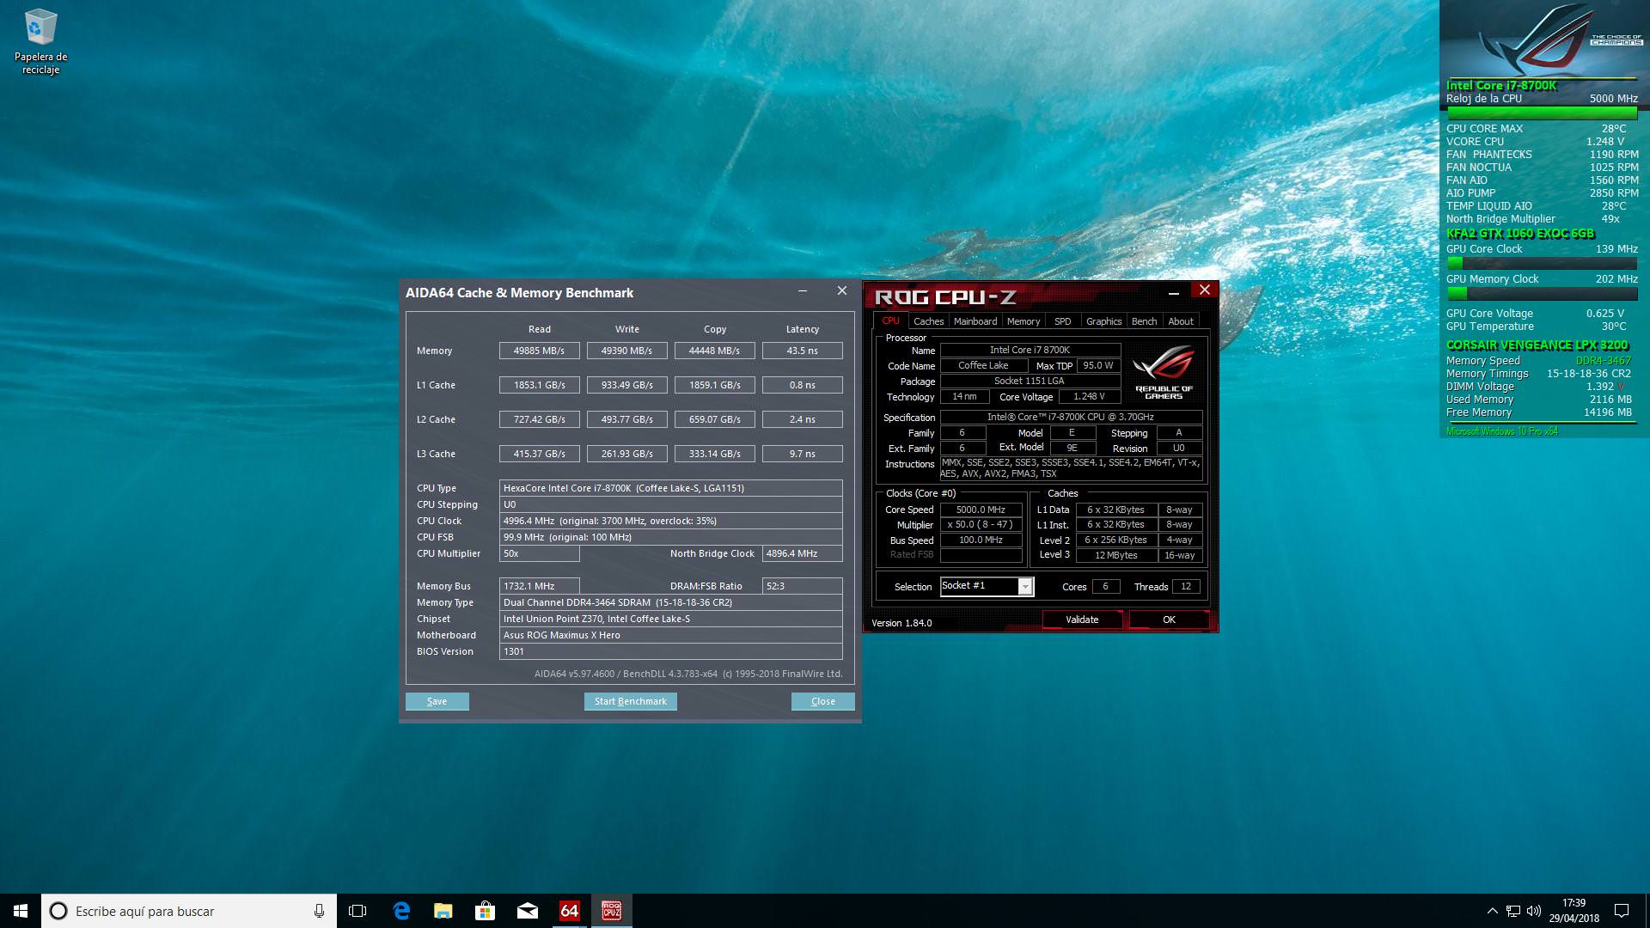Open Microsoft Edge from taskbar
Viewport: 1650px width, 928px height.
[x=401, y=911]
